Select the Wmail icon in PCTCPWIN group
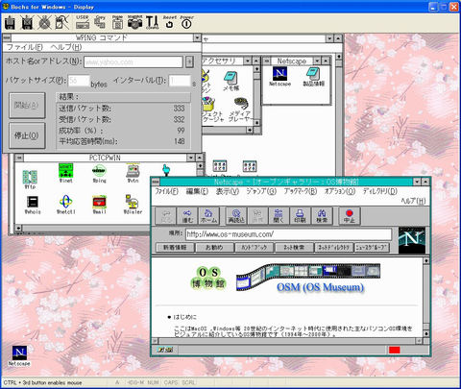 (x=99, y=205)
